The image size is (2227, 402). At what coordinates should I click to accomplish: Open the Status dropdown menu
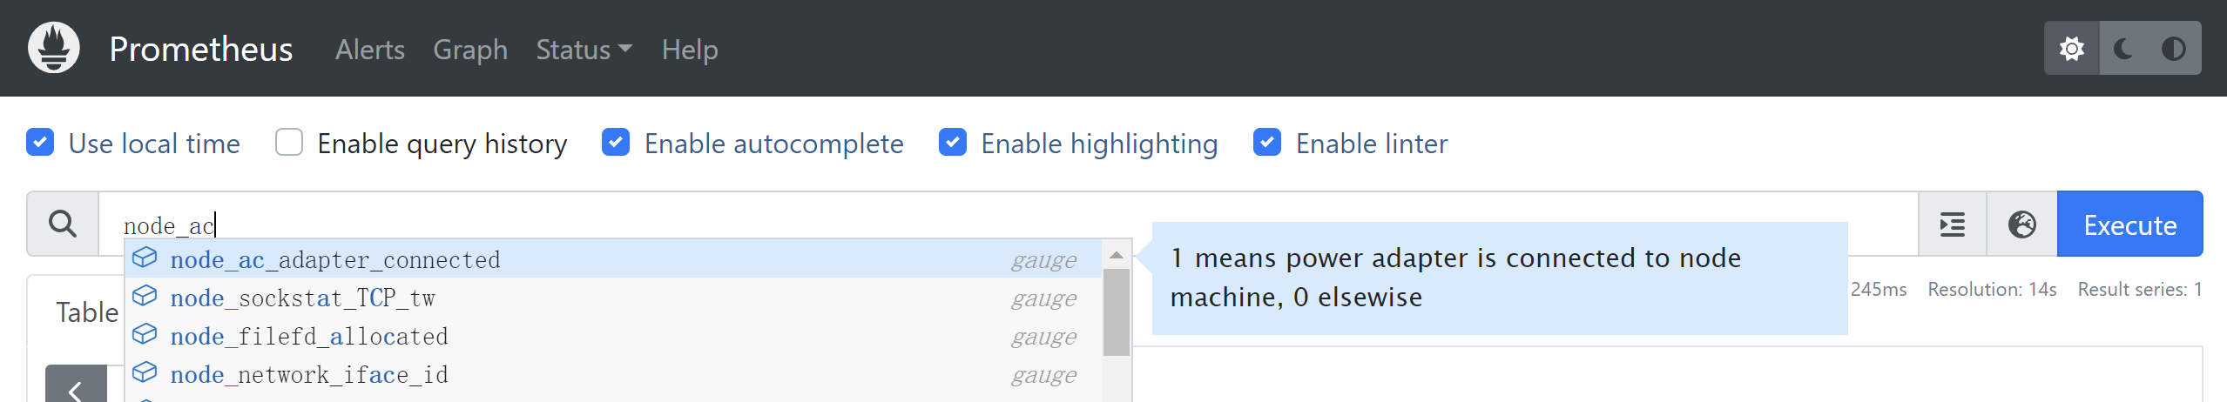tap(583, 50)
